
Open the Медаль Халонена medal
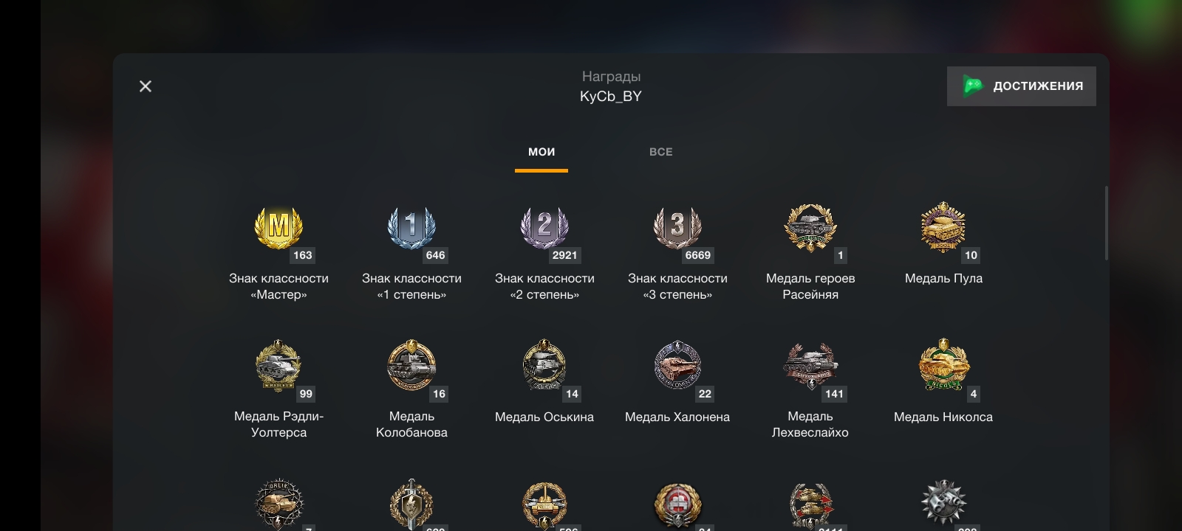(x=677, y=366)
